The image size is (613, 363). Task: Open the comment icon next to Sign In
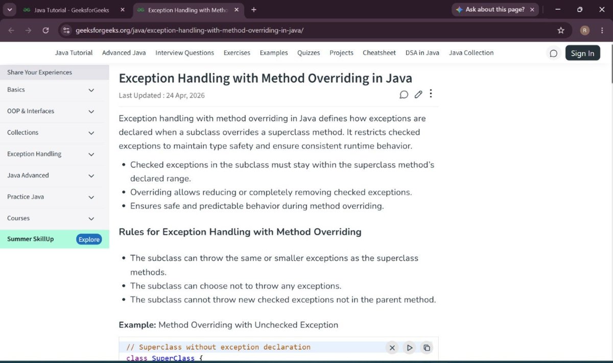pyautogui.click(x=553, y=53)
